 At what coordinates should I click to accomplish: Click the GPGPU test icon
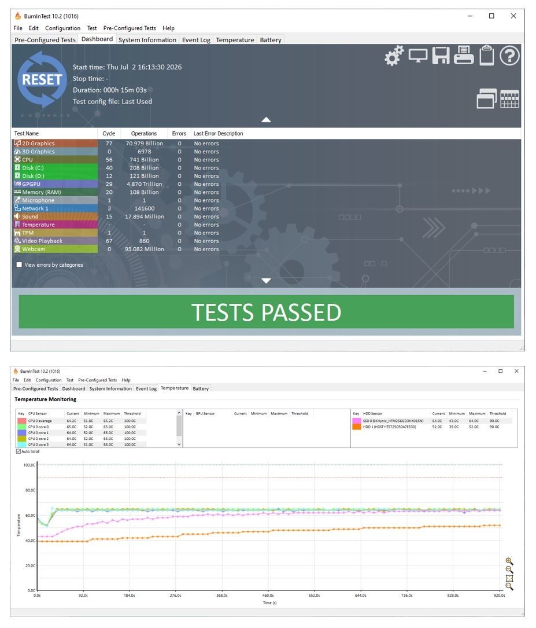click(17, 184)
